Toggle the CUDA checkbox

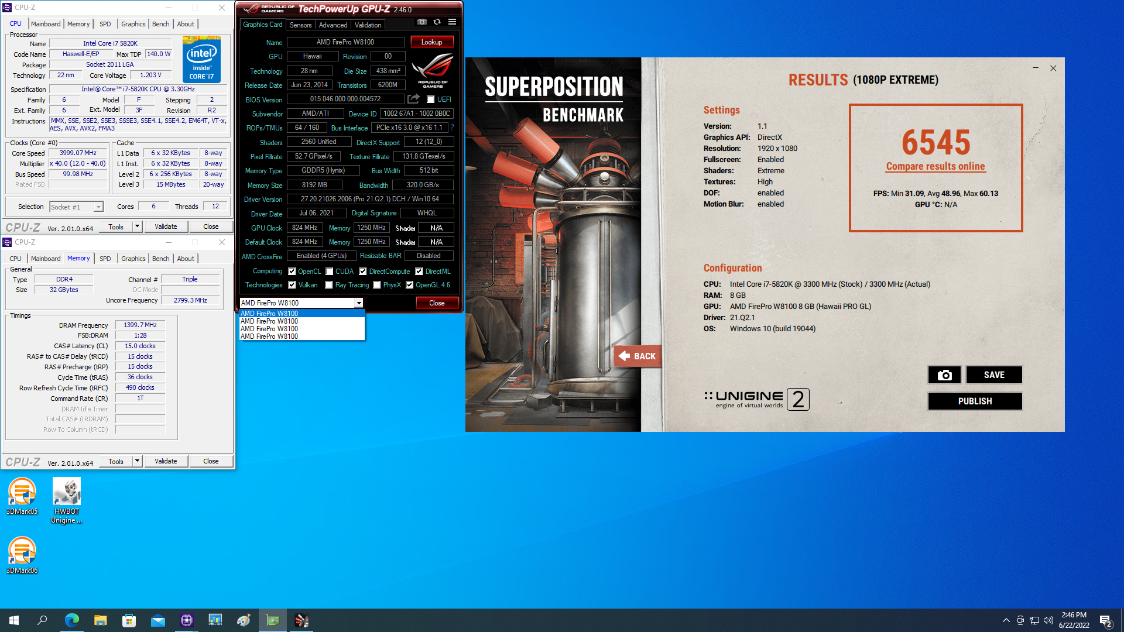(329, 272)
